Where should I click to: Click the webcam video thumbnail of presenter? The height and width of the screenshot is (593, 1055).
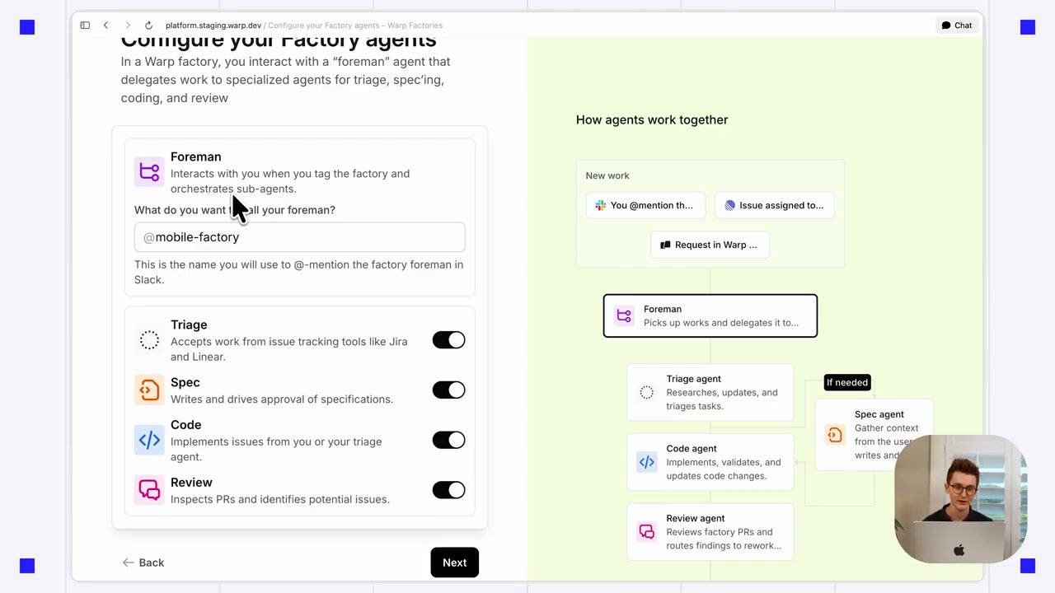click(x=960, y=499)
